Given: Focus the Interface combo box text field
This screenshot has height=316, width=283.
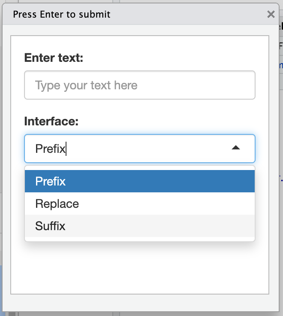Looking at the screenshot, I should 129,149.
